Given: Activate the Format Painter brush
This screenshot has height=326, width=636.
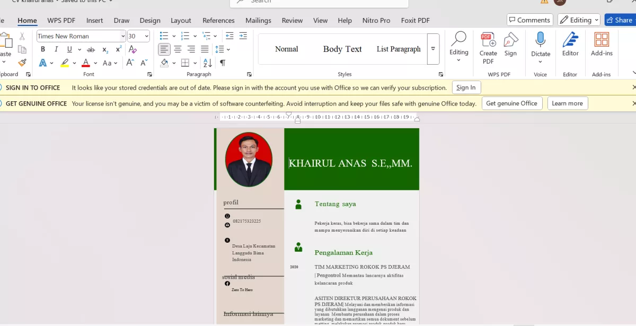Looking at the screenshot, I should [22, 63].
